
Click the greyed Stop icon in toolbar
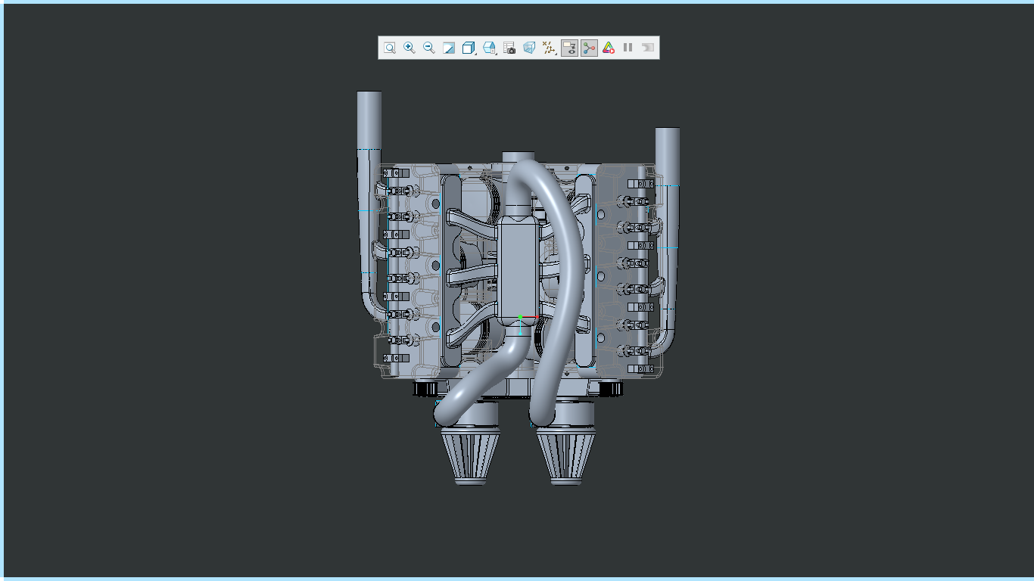[648, 48]
